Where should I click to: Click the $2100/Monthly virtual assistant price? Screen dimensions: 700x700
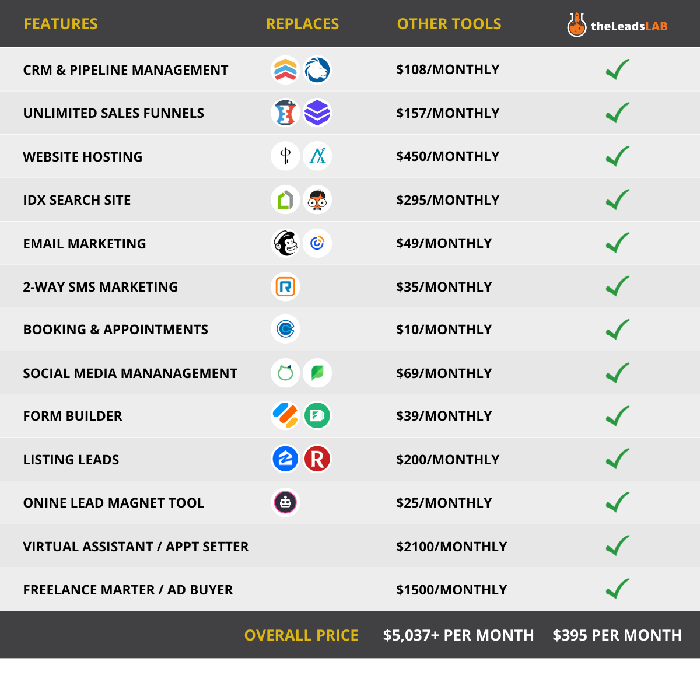[452, 547]
